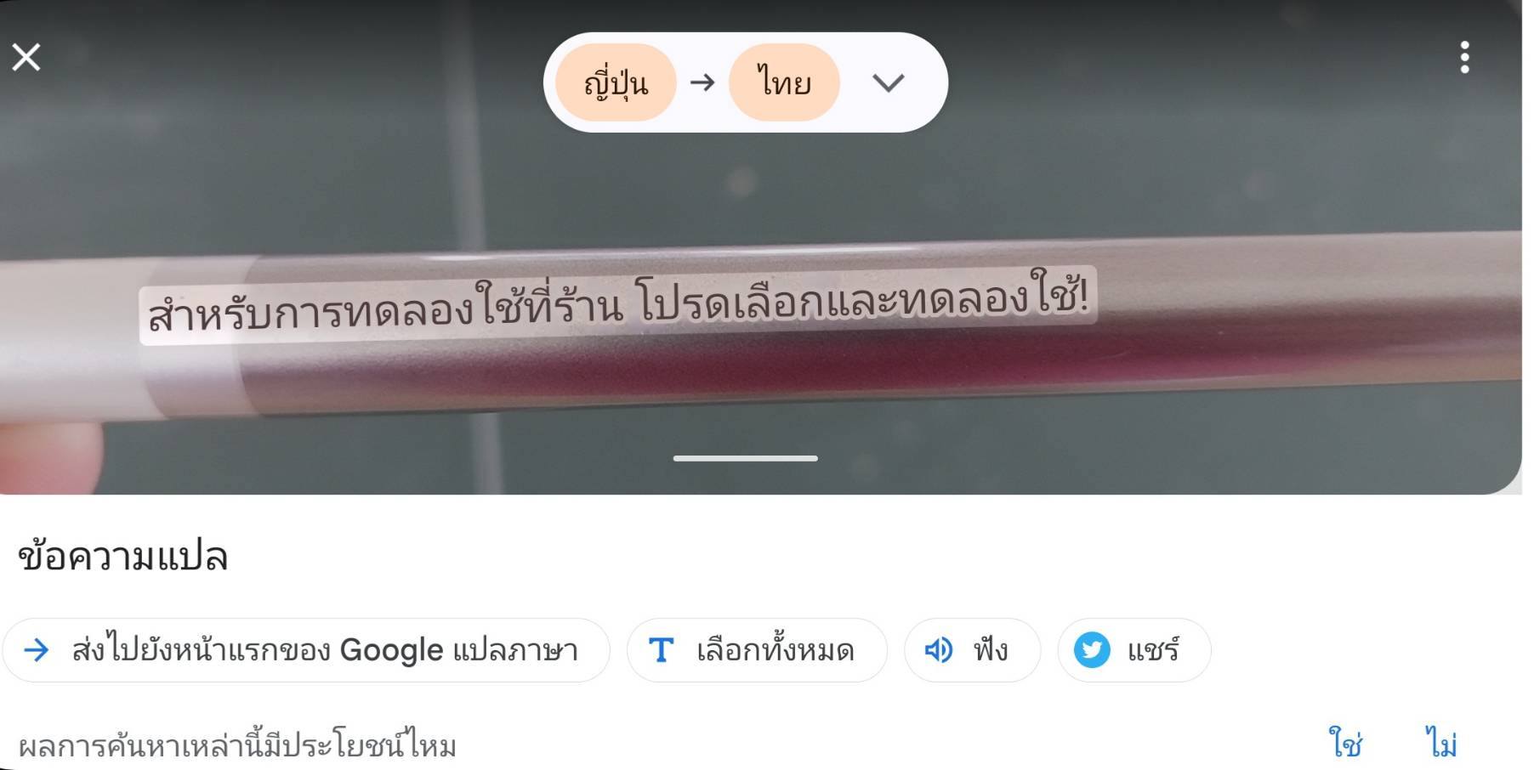Click the Twitter bird icon
This screenshot has width=1534, height=770.
point(1092,650)
